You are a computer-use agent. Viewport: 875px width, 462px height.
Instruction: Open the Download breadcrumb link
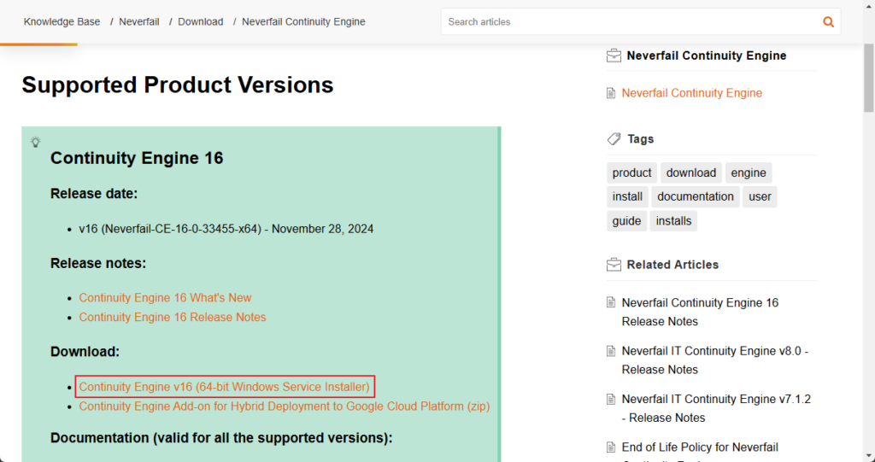click(200, 21)
